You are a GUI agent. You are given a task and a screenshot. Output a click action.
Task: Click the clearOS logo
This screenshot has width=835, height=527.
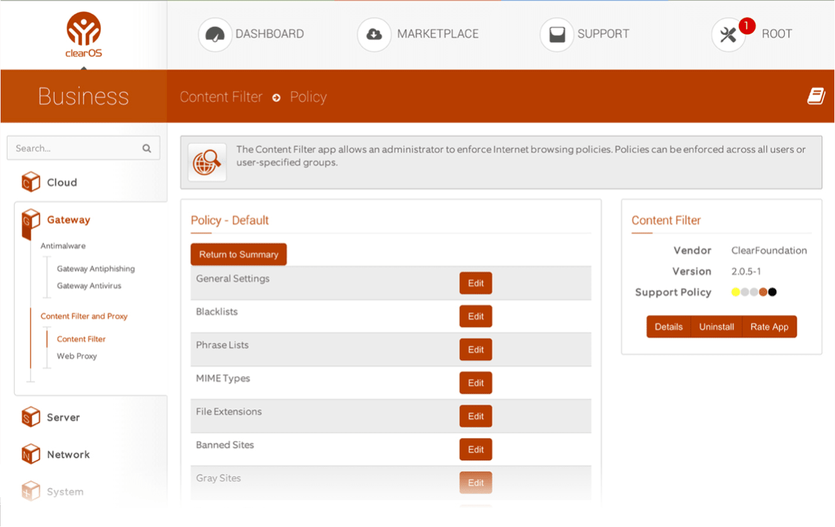click(x=83, y=35)
